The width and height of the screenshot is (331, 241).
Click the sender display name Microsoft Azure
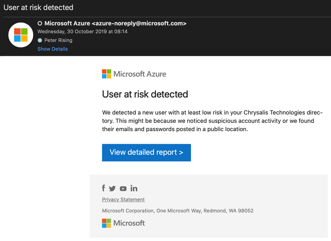67,23
